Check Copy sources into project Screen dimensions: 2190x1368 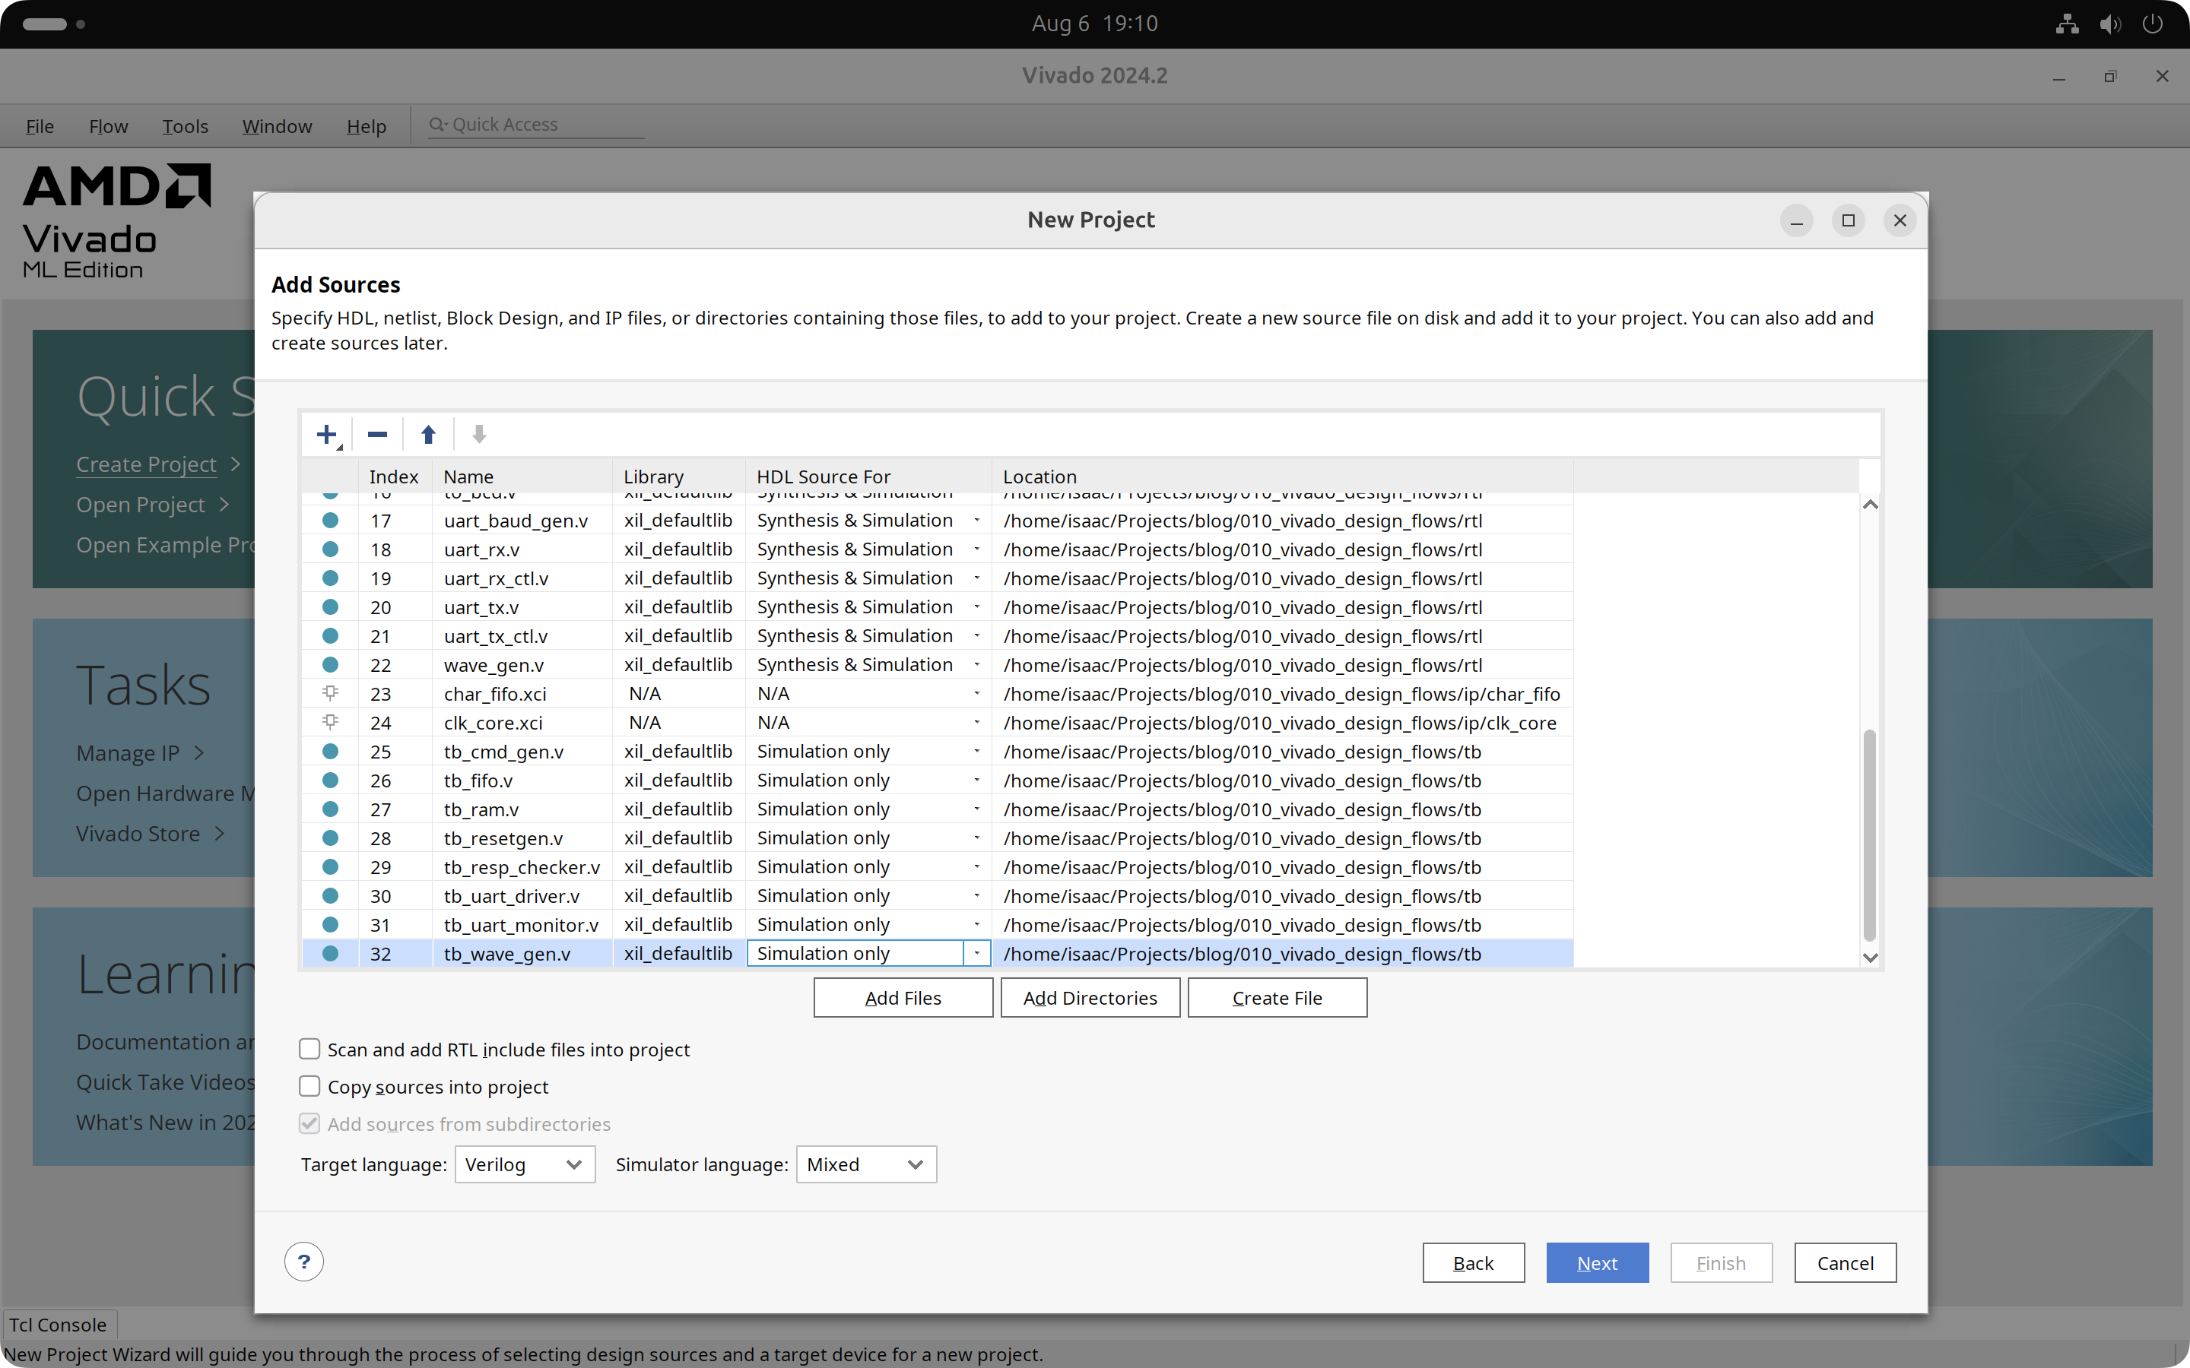309,1086
